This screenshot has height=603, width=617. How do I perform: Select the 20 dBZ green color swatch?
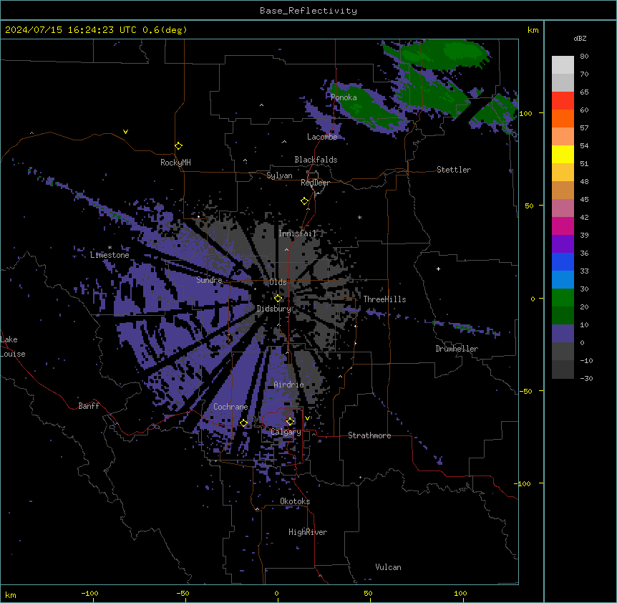click(x=563, y=298)
